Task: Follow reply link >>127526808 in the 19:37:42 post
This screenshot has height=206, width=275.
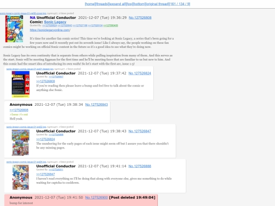Action: click(x=46, y=81)
